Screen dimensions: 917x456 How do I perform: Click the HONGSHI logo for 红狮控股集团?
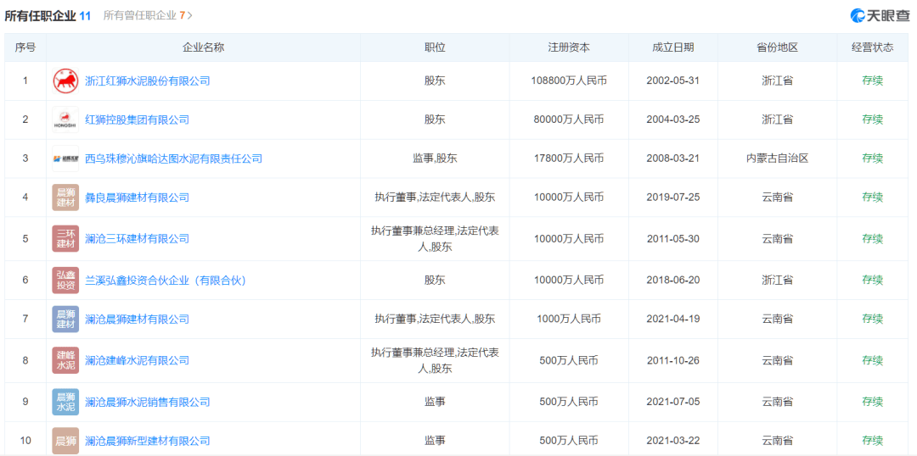coord(65,120)
